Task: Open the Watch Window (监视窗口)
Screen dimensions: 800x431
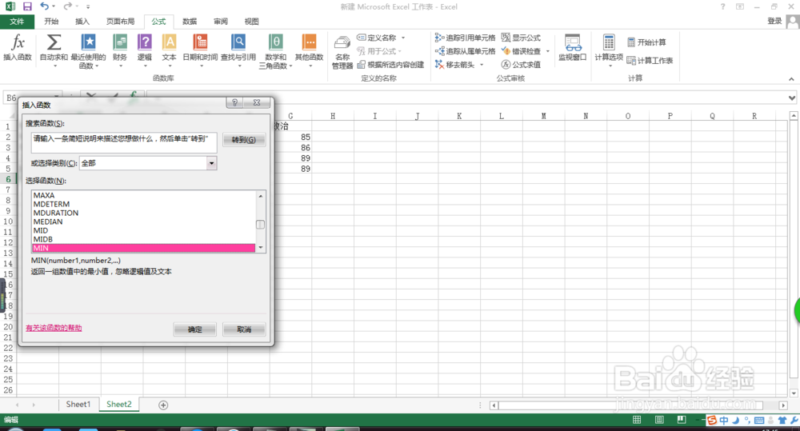Action: click(573, 47)
